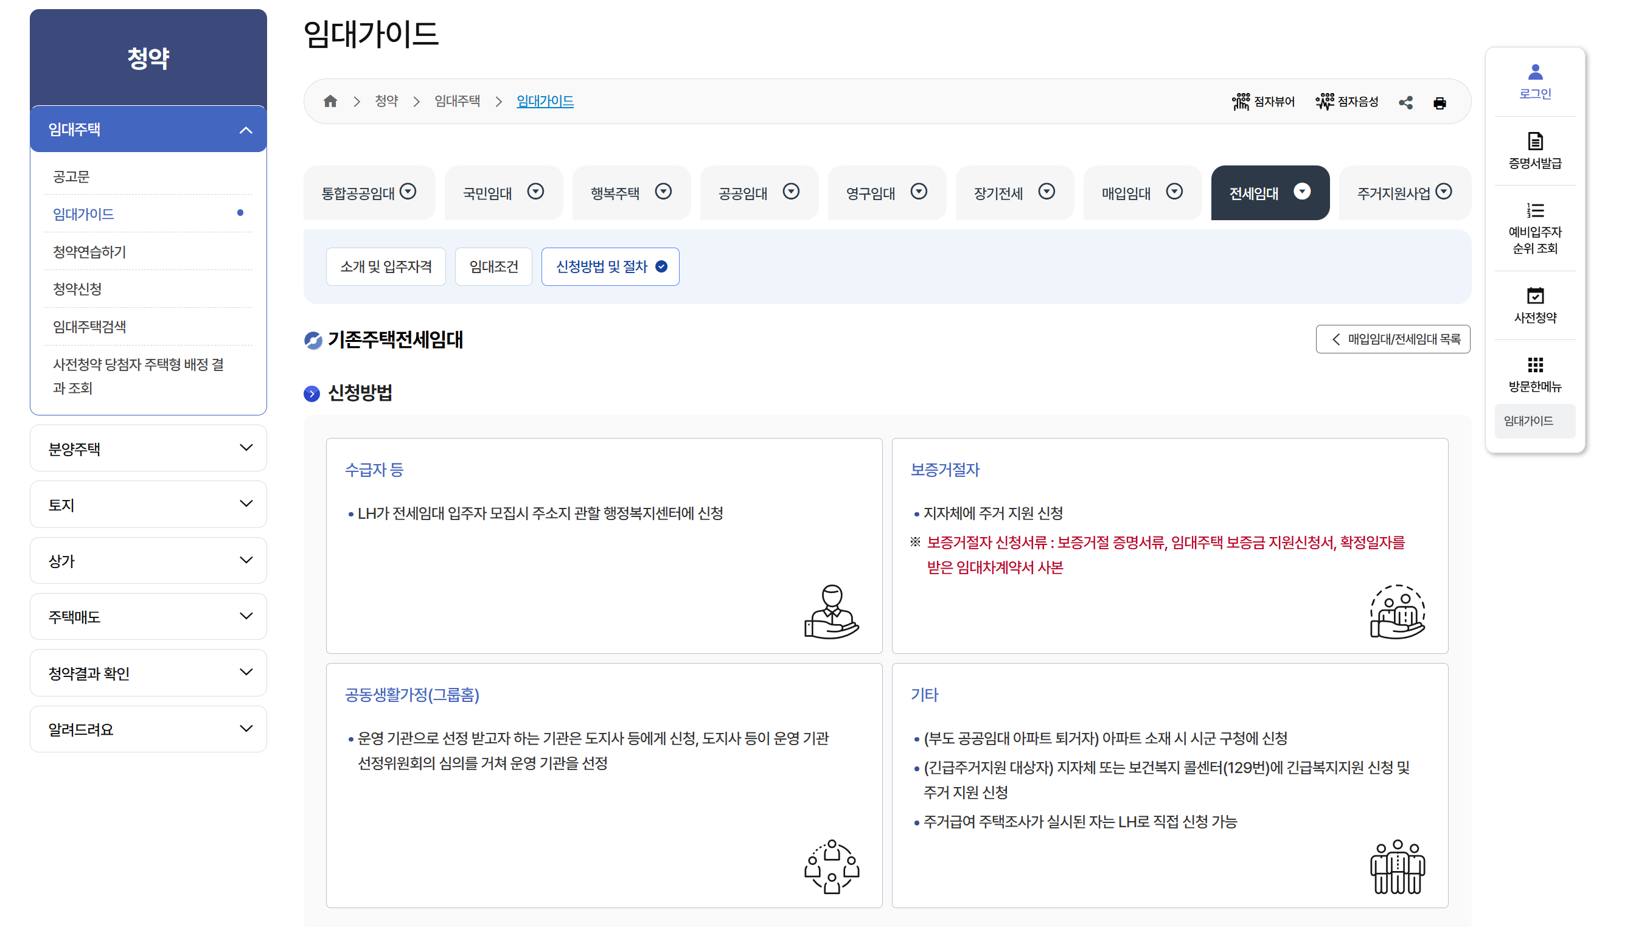Select the 신청방법 및 절차 sub-tab

610,266
